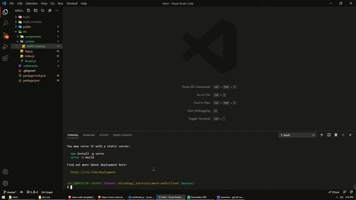Open the Manage gear icon

[x=5, y=183]
